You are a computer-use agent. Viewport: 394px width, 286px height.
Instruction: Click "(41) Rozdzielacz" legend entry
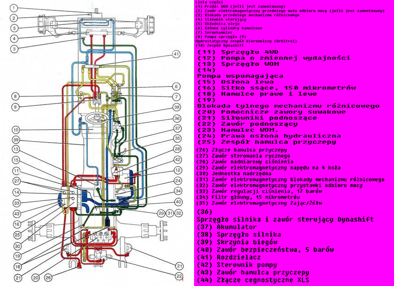point(229,257)
